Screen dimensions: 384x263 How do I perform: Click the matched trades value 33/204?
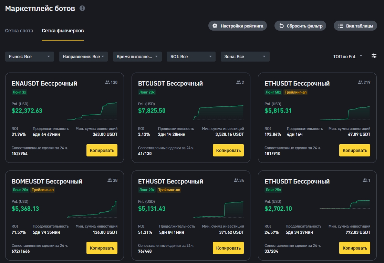coord(271,251)
